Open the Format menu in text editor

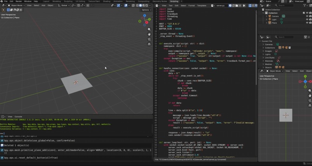(x=191, y=5)
